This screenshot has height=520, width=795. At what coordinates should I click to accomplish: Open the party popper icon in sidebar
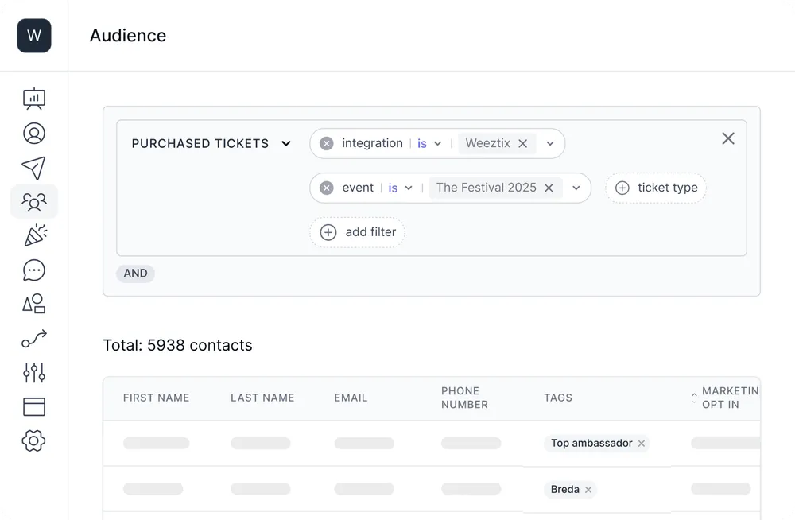(x=35, y=235)
